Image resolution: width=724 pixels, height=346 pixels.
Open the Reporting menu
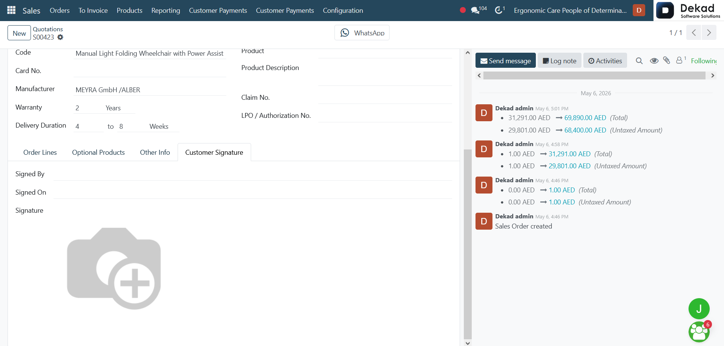(x=166, y=11)
